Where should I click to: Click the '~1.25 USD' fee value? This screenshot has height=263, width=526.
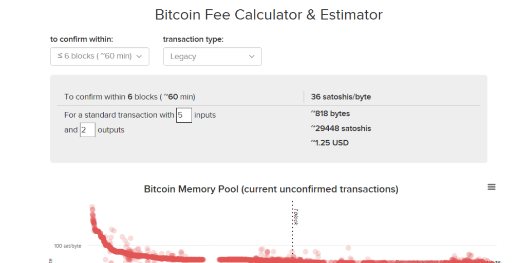(330, 143)
